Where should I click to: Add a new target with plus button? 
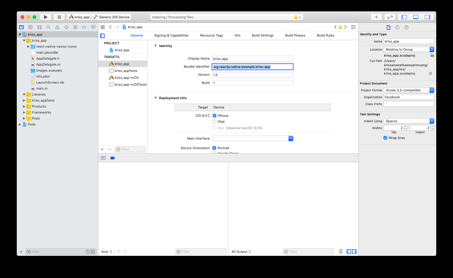tap(102, 149)
